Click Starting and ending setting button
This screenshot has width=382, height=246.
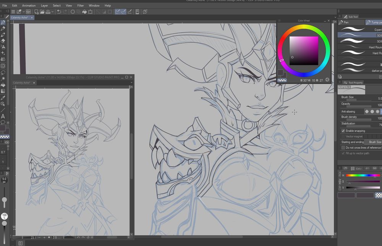pyautogui.click(x=353, y=142)
